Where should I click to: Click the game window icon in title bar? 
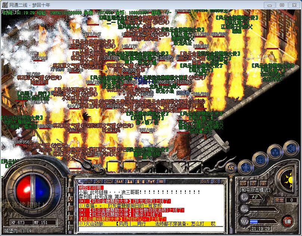[5, 4]
